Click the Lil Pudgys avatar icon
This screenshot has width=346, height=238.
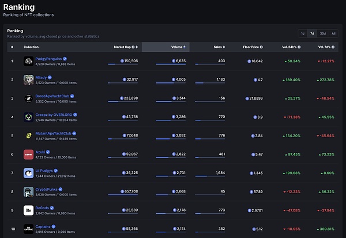28,173
